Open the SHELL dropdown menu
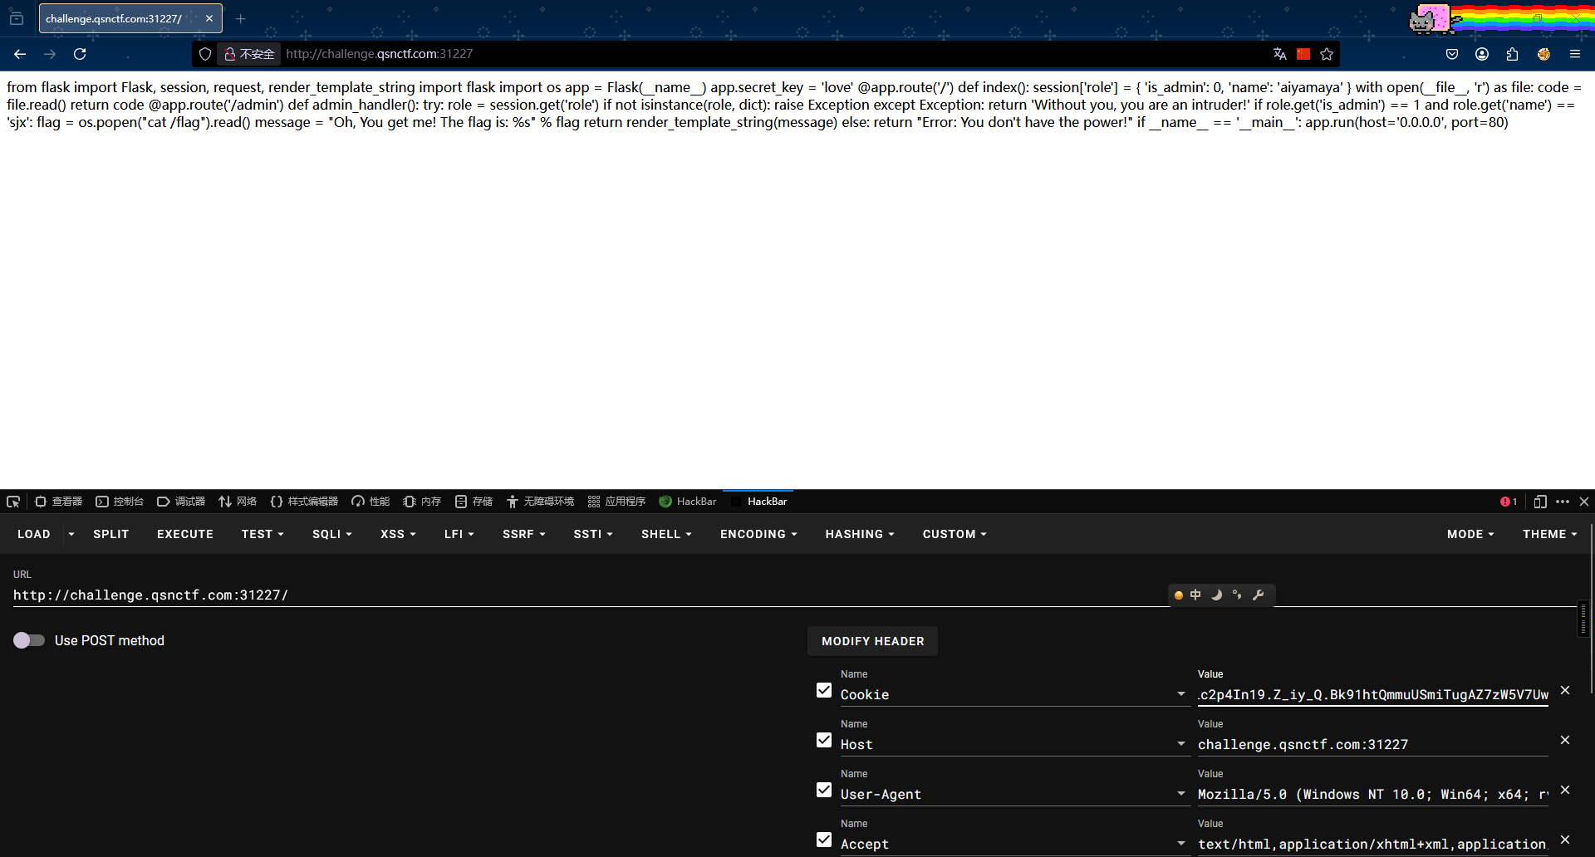This screenshot has height=857, width=1595. pos(666,534)
